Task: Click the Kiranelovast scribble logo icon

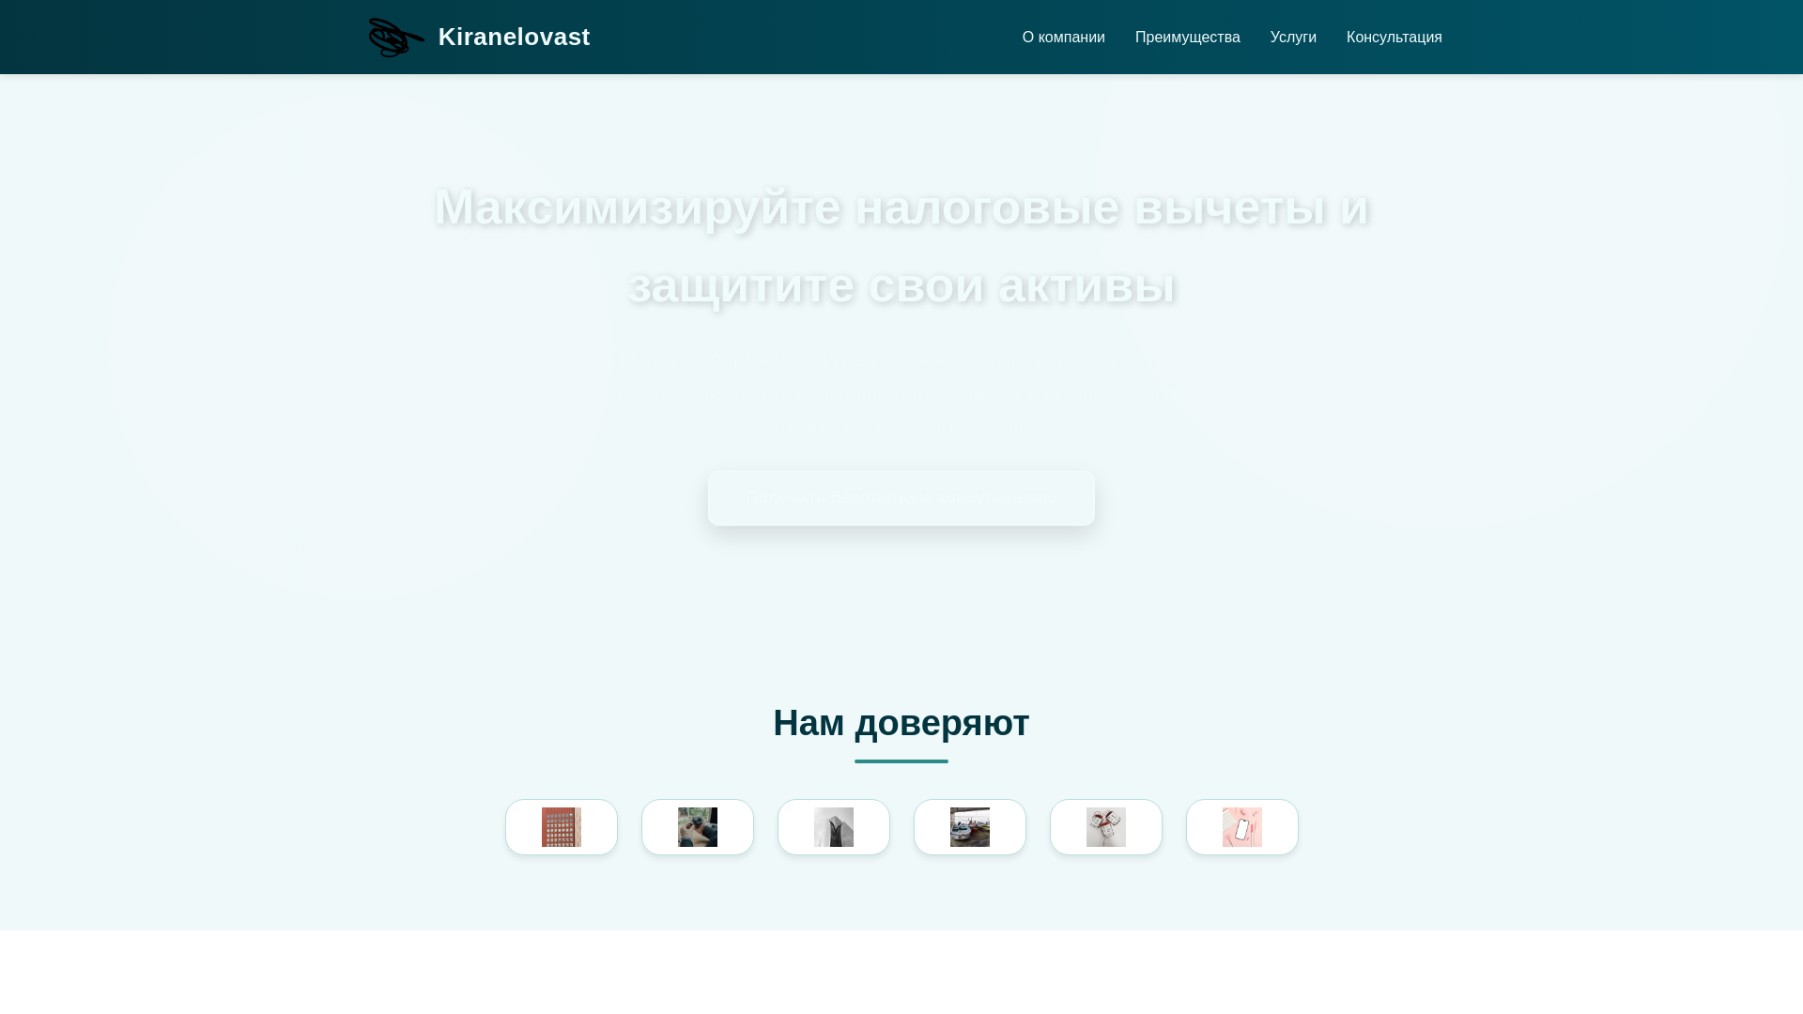Action: (396, 38)
